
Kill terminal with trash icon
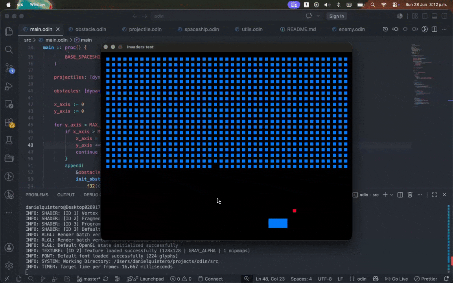pos(410,195)
